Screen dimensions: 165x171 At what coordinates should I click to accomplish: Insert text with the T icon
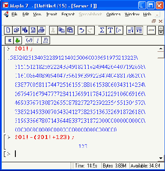[111, 30]
